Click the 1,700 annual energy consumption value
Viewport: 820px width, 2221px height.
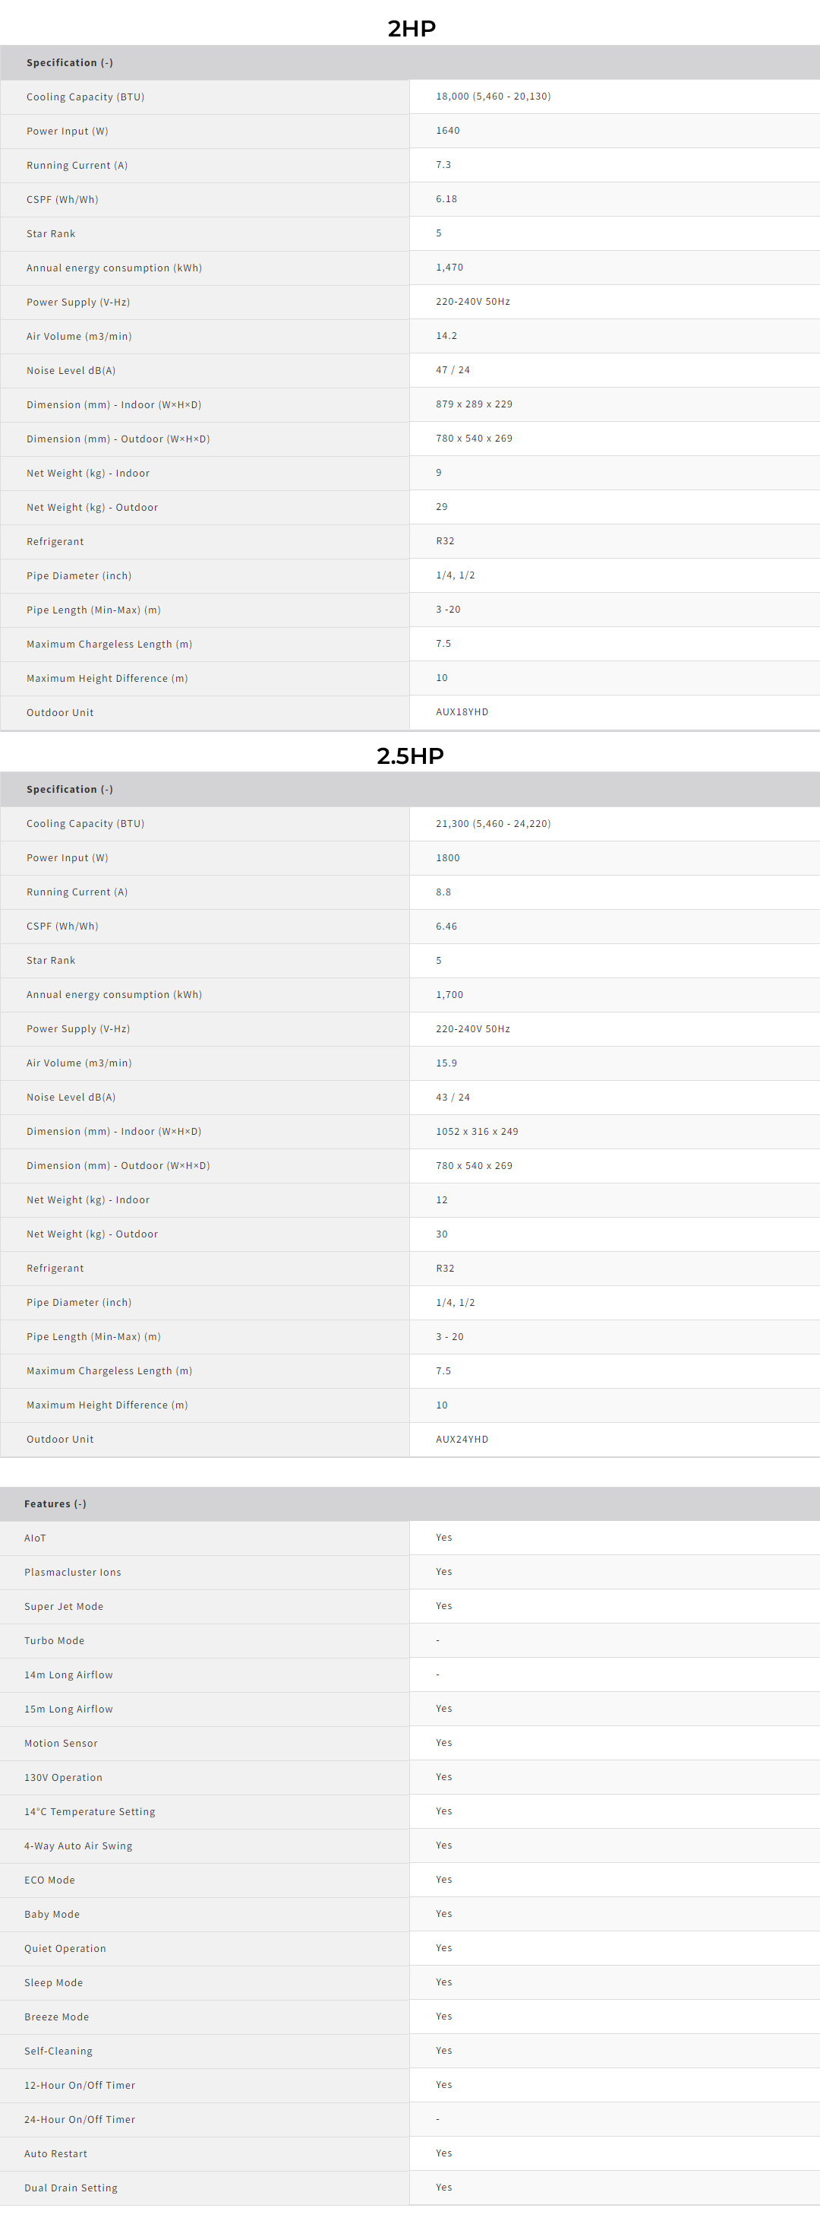click(x=449, y=994)
